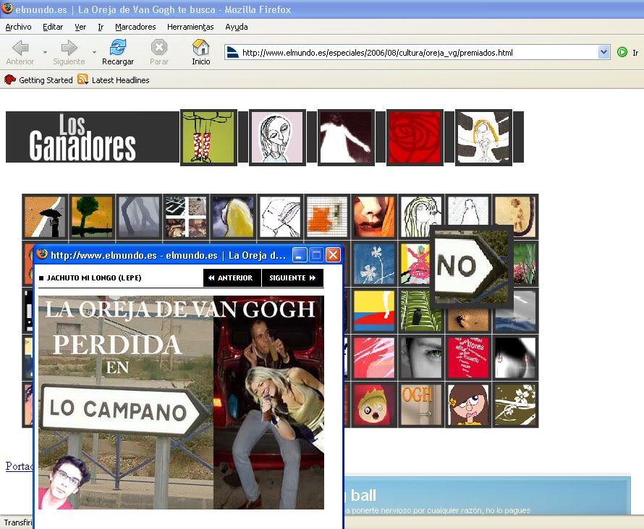Select the white flowers on blue thumbnail
644x529 pixels.
coord(374,264)
